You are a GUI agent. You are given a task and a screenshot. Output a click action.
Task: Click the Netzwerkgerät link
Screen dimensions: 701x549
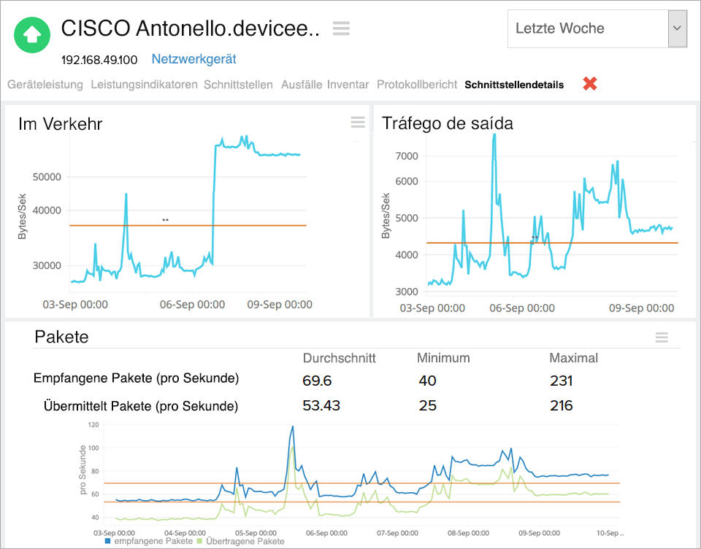point(193,59)
